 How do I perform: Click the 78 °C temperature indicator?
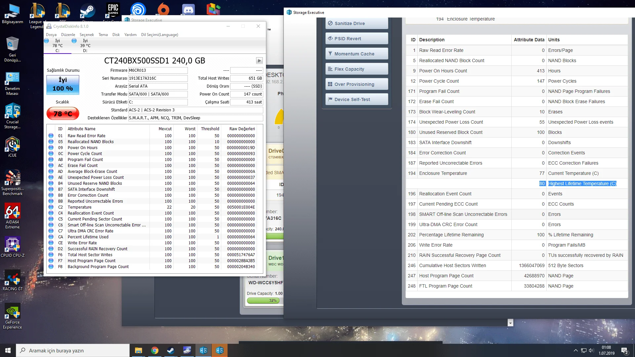coord(63,114)
